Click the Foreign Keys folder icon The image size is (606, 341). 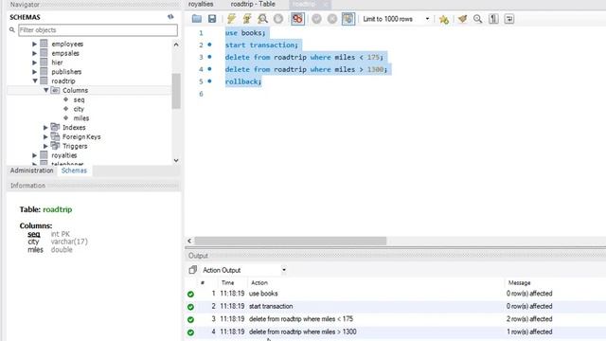pos(55,136)
